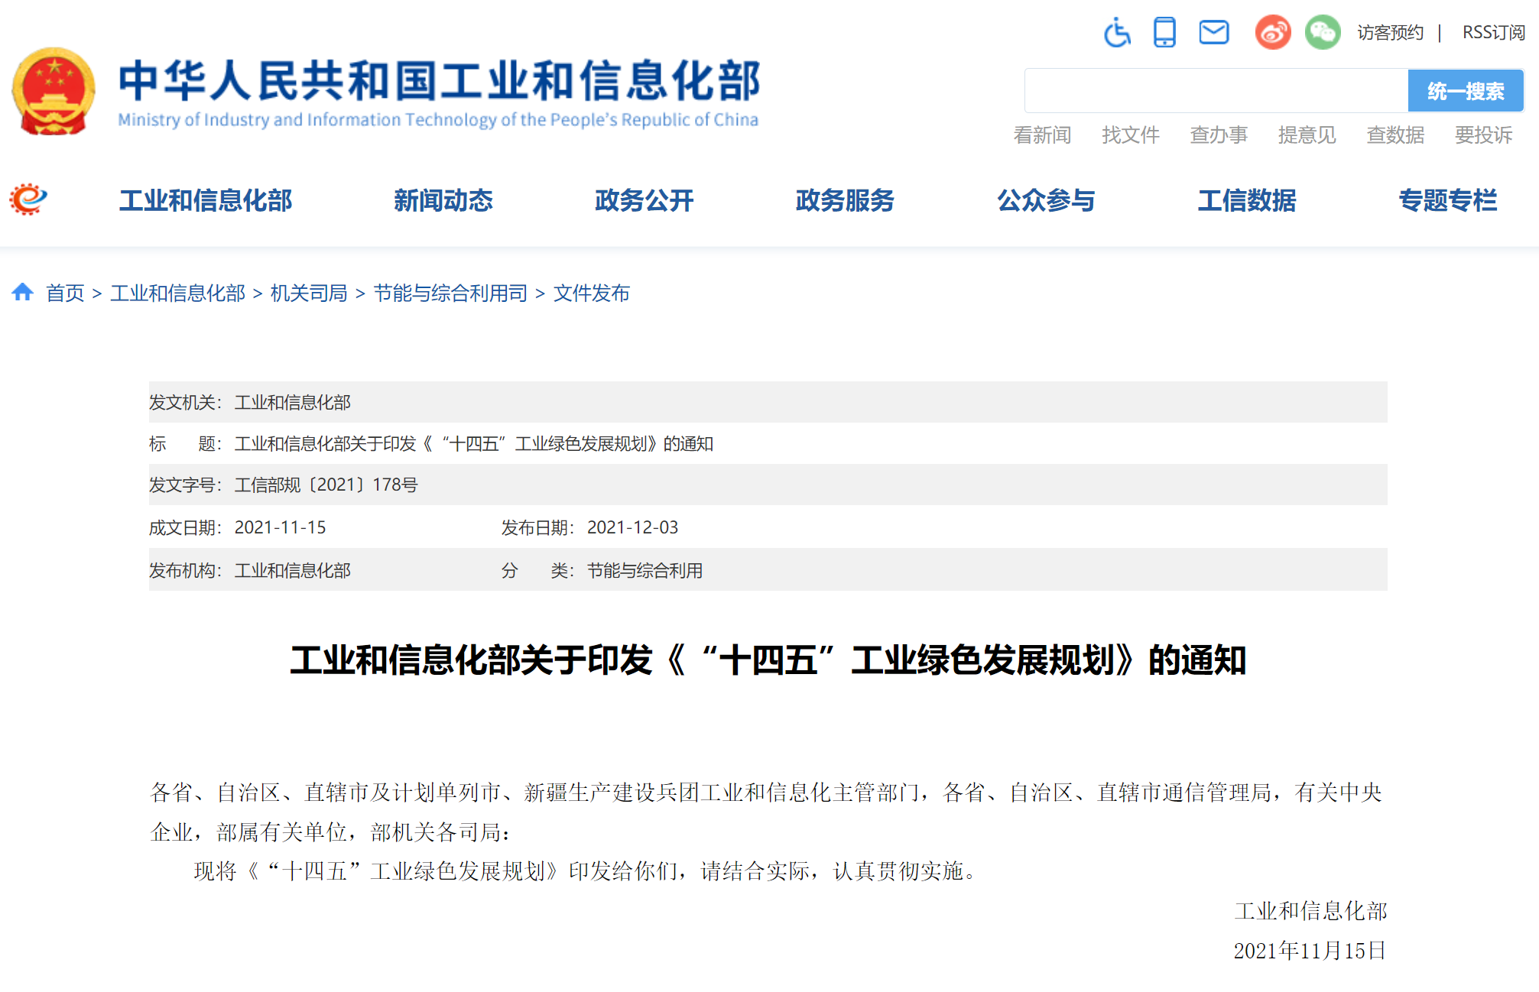Open 机关司局 breadcrumb link

tap(309, 293)
